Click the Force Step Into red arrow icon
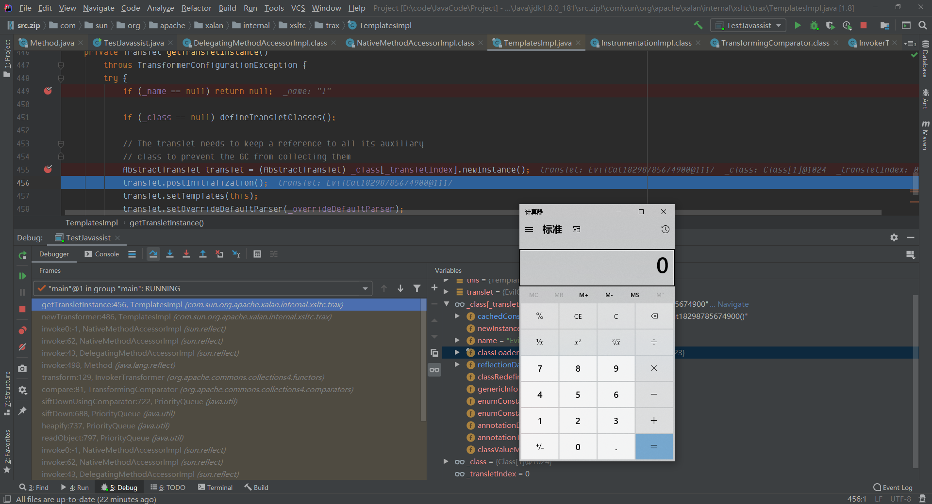 (186, 254)
